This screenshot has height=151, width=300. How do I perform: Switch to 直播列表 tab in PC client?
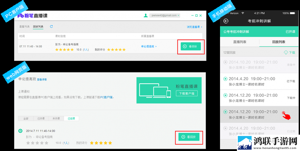24,27
